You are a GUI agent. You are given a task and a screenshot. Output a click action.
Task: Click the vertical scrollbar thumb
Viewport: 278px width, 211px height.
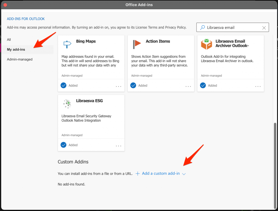click(275, 166)
